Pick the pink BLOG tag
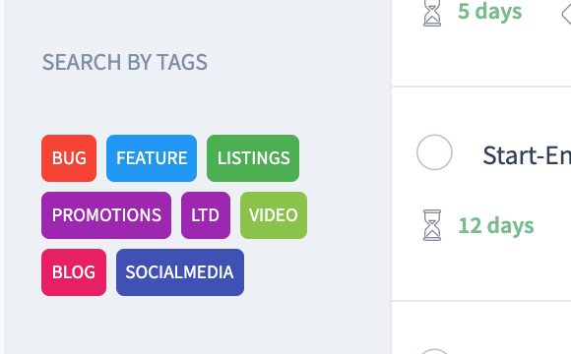This screenshot has width=571, height=354. click(x=74, y=272)
